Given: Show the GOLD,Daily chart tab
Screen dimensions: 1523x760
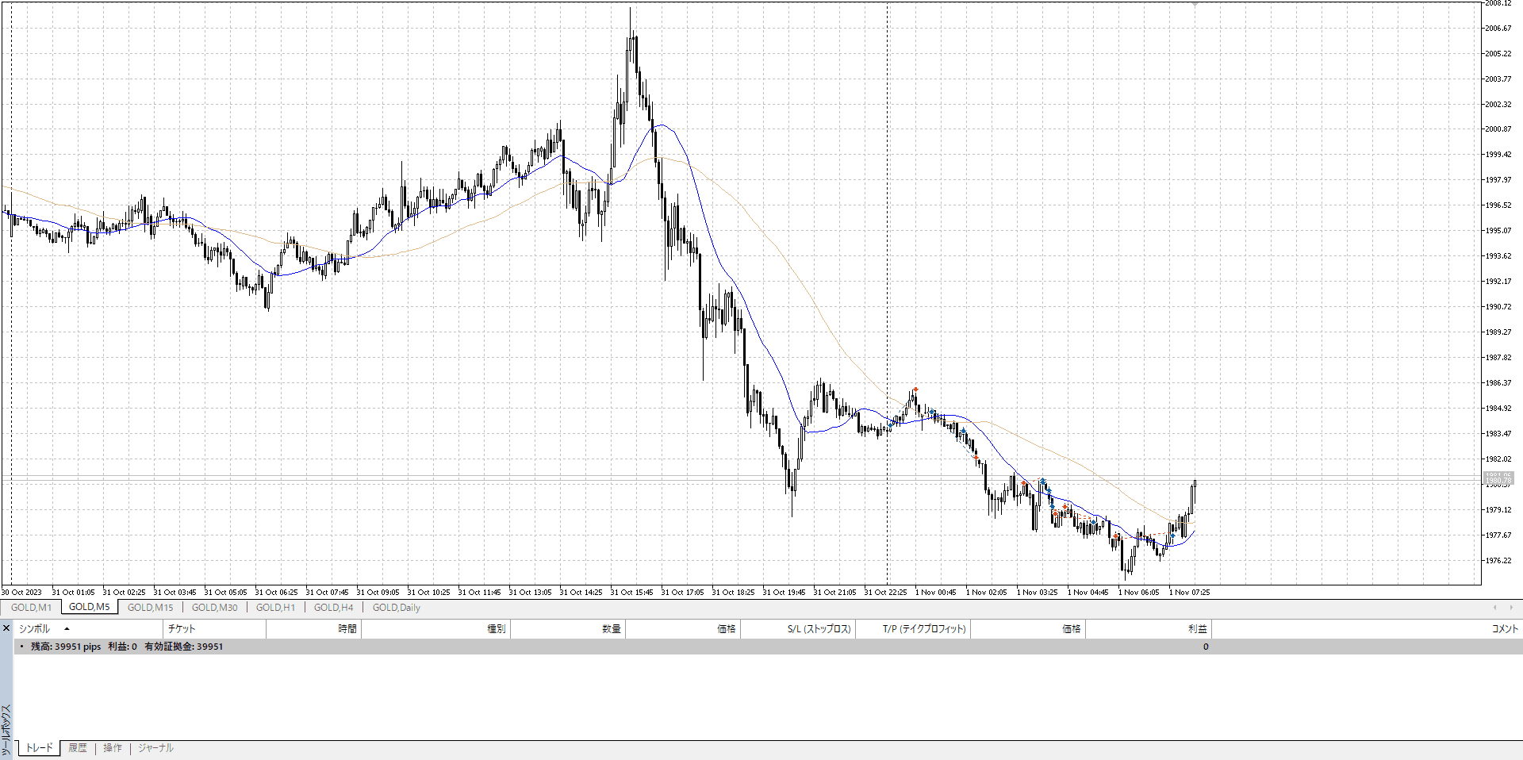Looking at the screenshot, I should (x=396, y=608).
